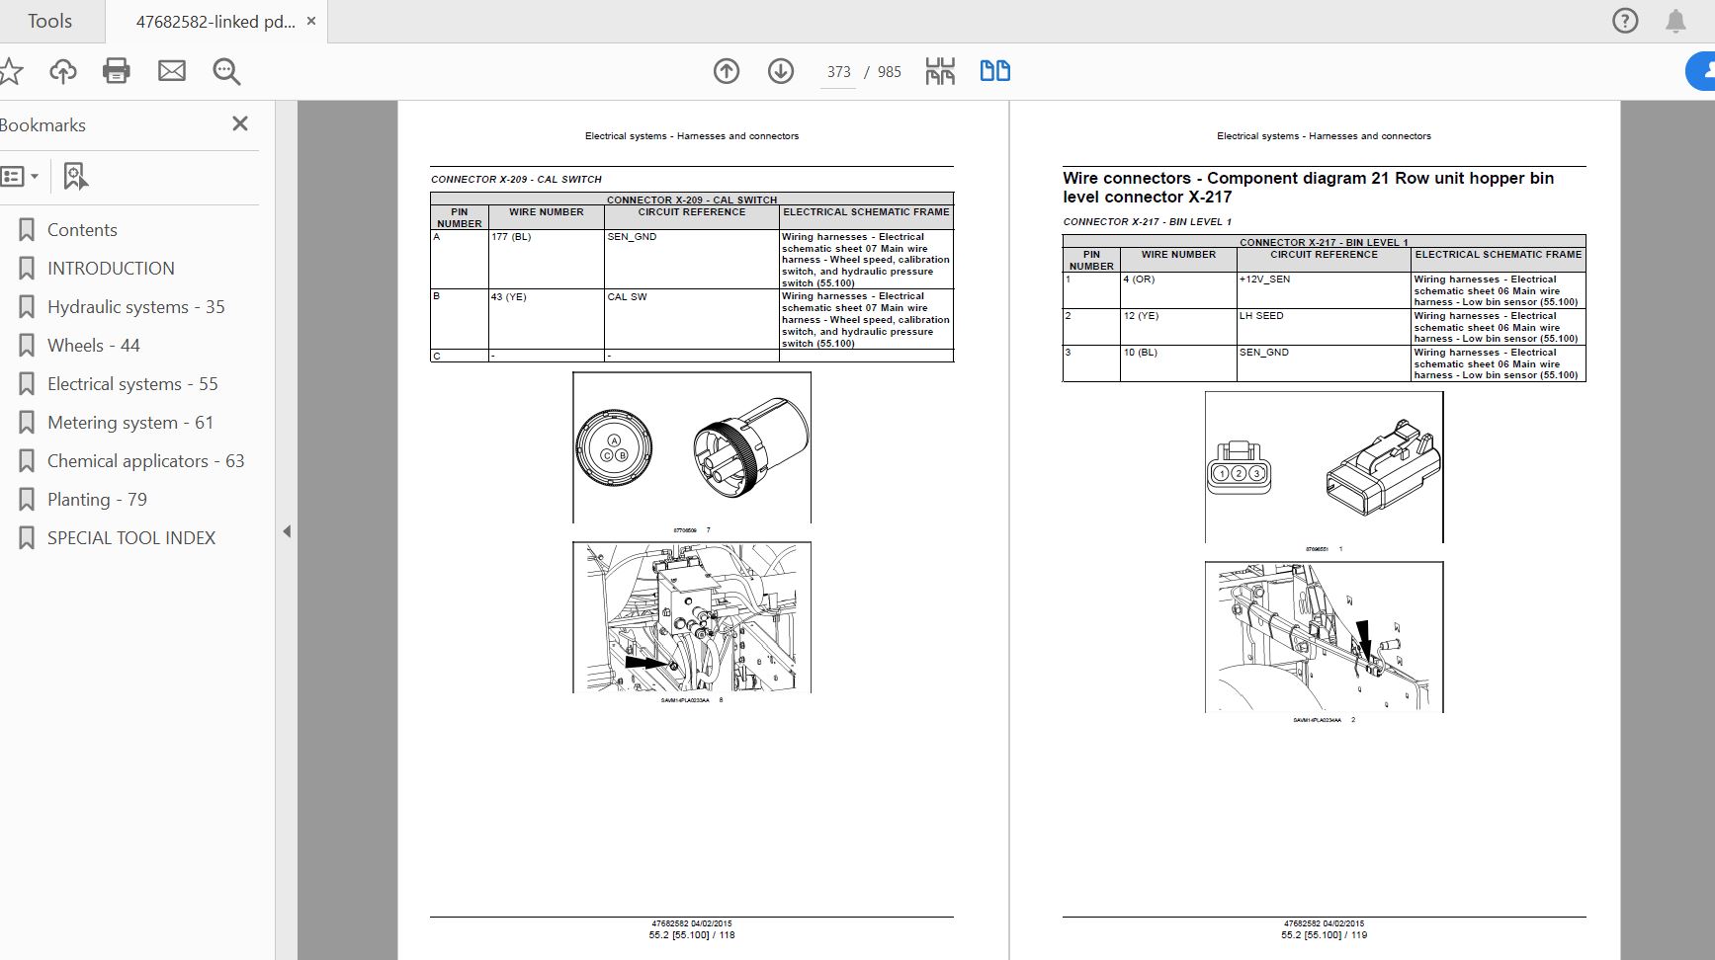Switch to the 47682582-linked pdf tab
Image resolution: width=1715 pixels, height=960 pixels.
214,21
